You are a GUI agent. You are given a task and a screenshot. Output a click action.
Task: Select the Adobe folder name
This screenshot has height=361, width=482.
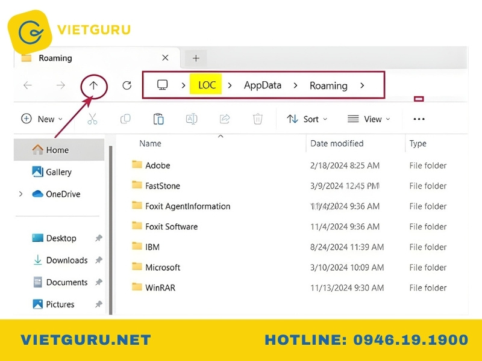158,165
